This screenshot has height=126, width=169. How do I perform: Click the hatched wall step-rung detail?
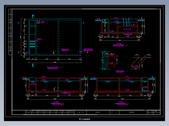click(109, 60)
